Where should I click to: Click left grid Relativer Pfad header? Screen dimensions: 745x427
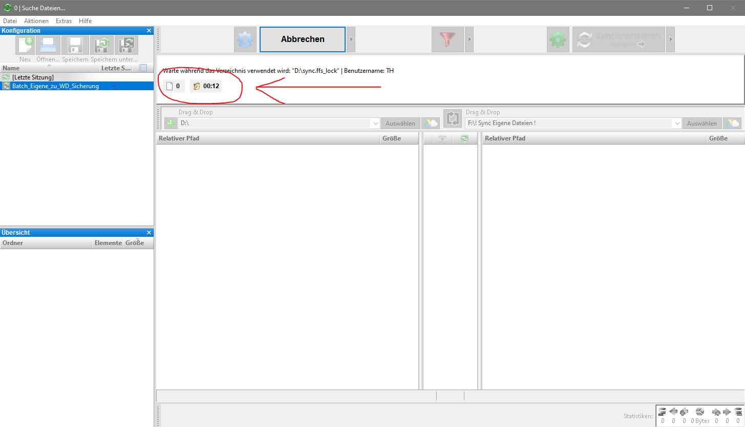[x=268, y=138]
